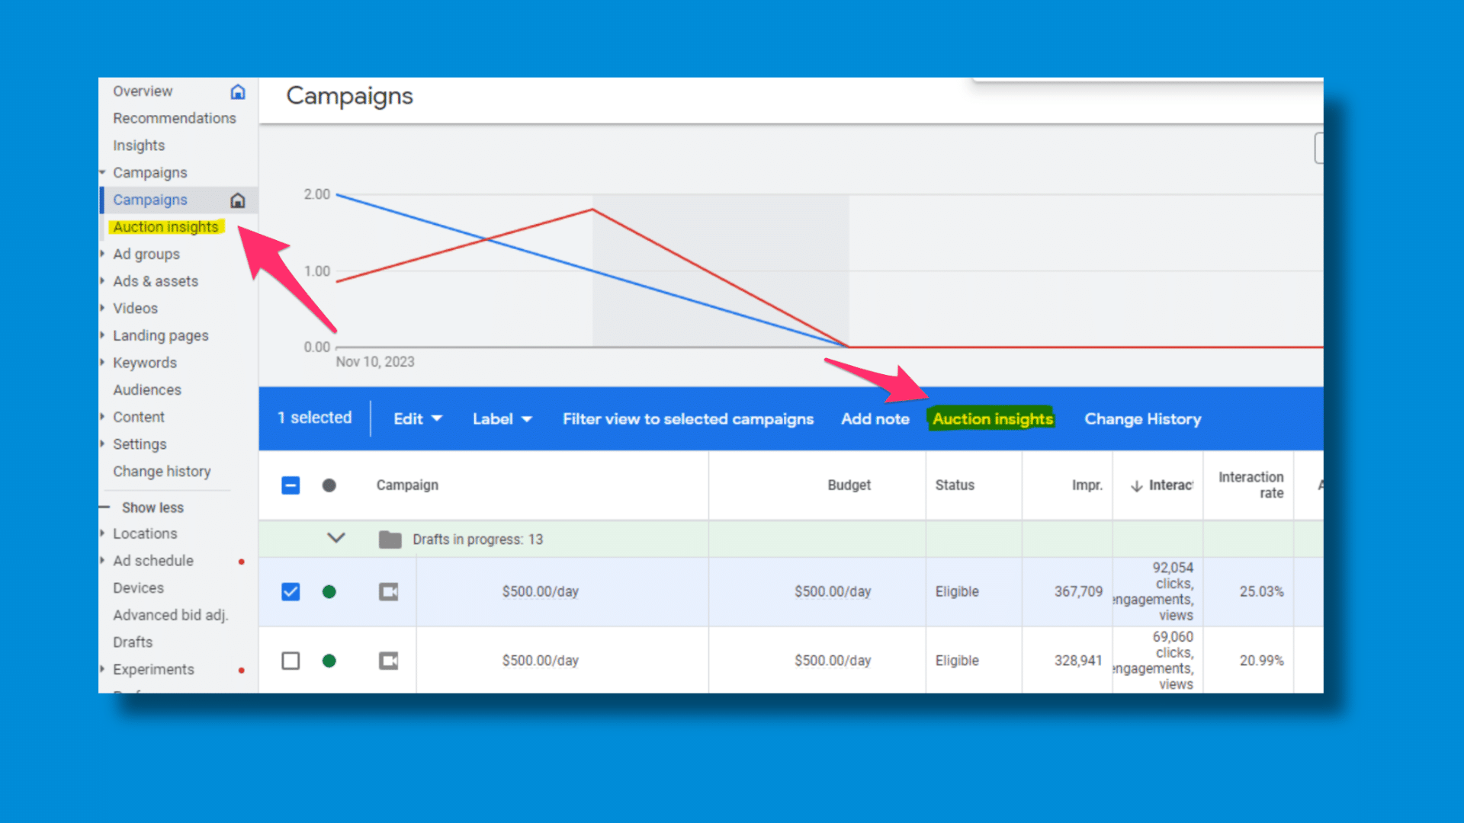Screen dimensions: 1464x823
Task: Click video campaign icon in first row
Action: click(x=389, y=592)
